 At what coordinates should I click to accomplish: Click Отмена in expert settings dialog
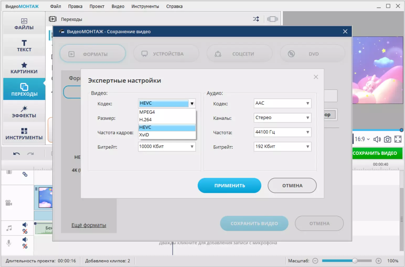[x=292, y=186]
